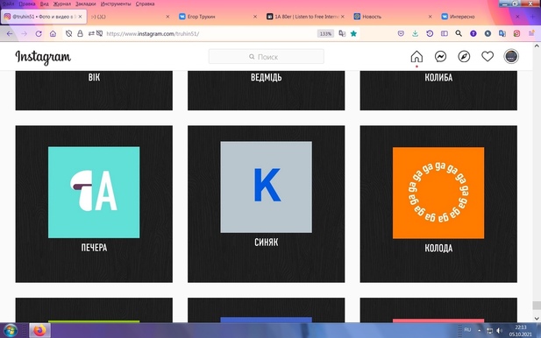
Task: Click the page scrollbar thumb
Action: point(537,306)
